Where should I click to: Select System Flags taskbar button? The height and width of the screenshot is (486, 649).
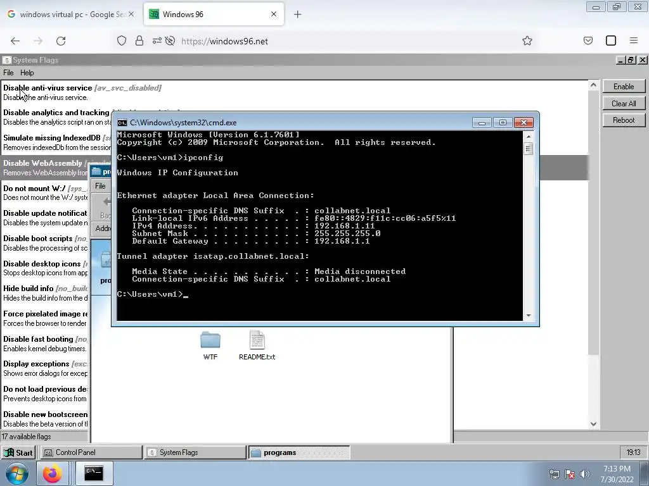(x=195, y=452)
